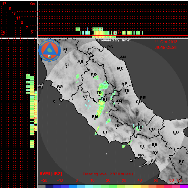
Task: Click the Protezione Civile Abruzzo logo
Action: (x=50, y=50)
